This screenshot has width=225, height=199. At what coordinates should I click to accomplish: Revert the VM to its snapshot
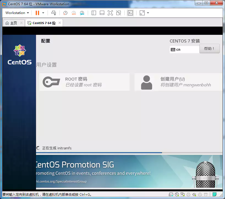[x=73, y=13]
